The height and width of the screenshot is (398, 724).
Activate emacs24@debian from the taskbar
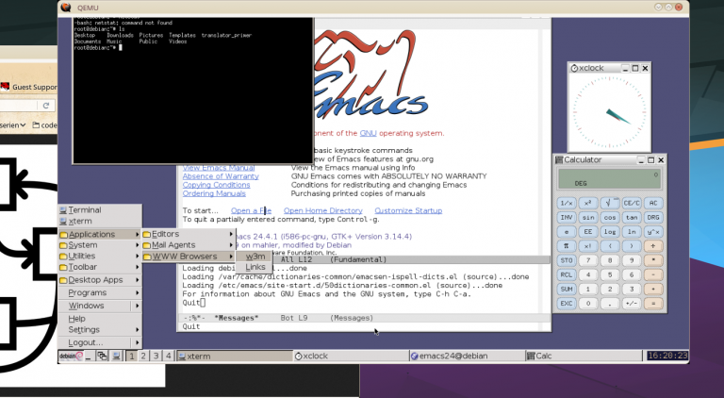[x=467, y=356]
